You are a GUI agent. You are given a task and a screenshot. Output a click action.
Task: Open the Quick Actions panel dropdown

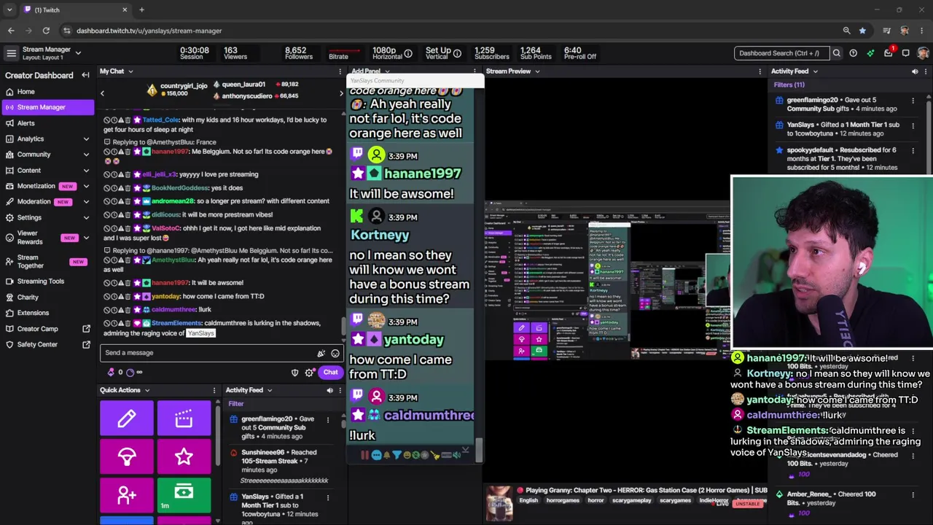(147, 390)
